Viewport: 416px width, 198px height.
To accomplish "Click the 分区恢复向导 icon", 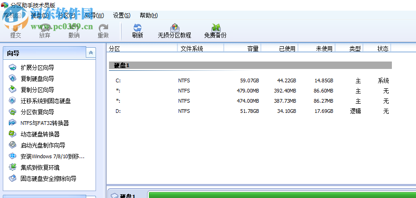I will pos(13,112).
